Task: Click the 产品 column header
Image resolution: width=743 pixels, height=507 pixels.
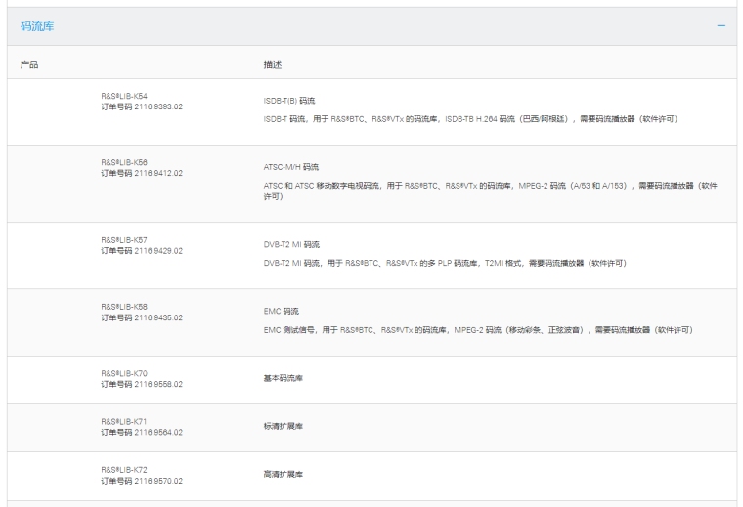Action: pos(29,63)
